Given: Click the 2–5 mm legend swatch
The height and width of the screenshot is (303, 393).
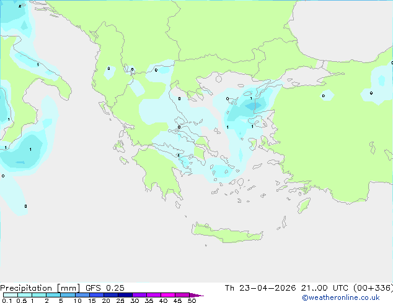Looking at the screenshot, I should click(x=53, y=295).
